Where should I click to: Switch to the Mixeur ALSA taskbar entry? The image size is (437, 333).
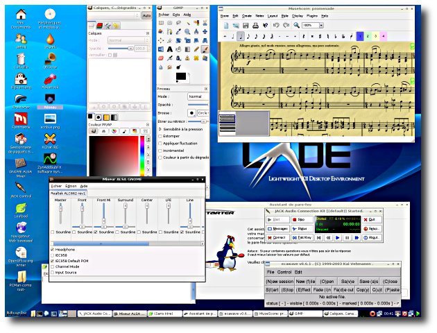point(130,314)
